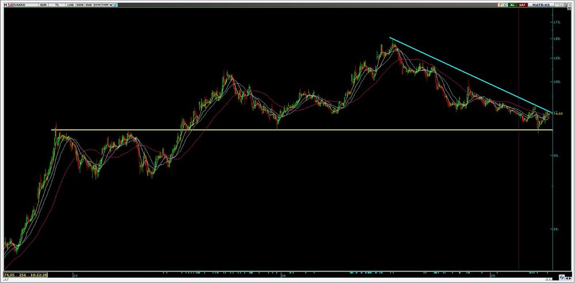Image resolution: width=575 pixels, height=283 pixels.
Task: Go to next chart with right arrow
Action: [x=570, y=278]
